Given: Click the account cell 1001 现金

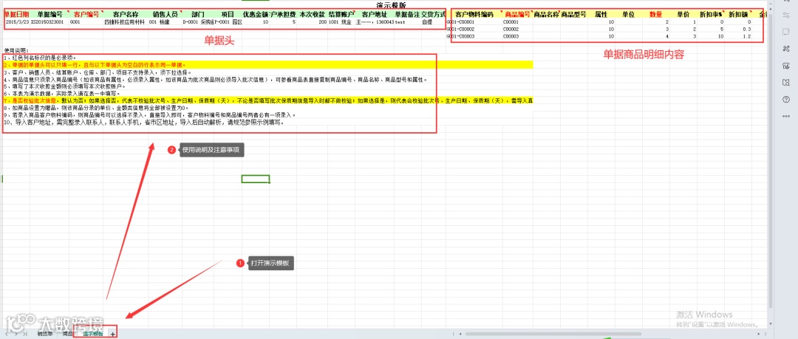Looking at the screenshot, I should point(341,23).
